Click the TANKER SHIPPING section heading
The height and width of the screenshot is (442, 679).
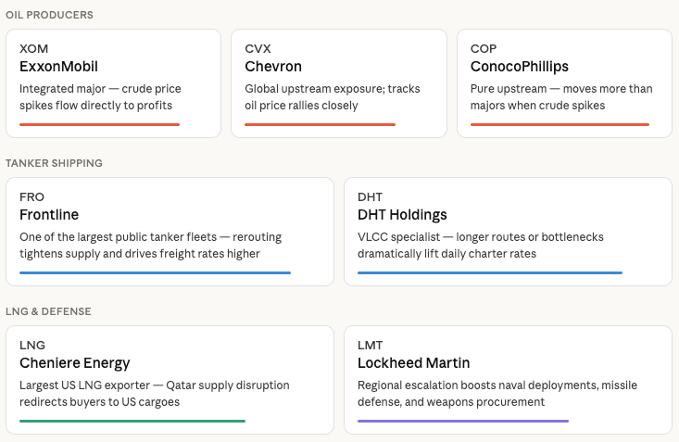pyautogui.click(x=54, y=163)
